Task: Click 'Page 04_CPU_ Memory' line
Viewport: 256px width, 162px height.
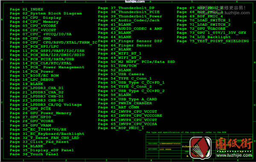Action: (x=34, y=22)
